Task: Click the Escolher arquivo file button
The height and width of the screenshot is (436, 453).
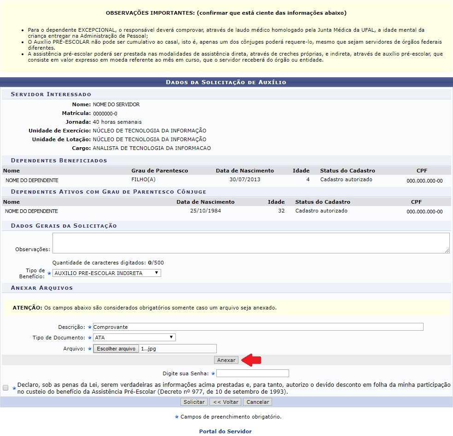Action: point(116,349)
